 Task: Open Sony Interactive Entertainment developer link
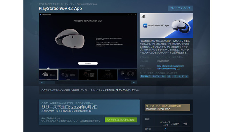coord(170,66)
